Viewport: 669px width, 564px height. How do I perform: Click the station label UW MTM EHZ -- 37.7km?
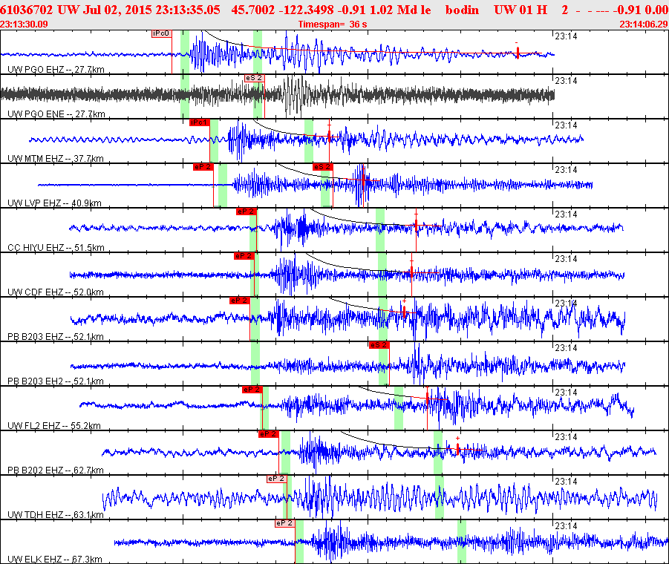(x=56, y=159)
